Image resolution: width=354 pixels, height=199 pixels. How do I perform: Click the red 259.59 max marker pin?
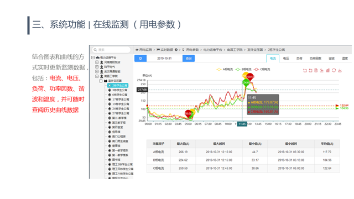(x=250, y=77)
